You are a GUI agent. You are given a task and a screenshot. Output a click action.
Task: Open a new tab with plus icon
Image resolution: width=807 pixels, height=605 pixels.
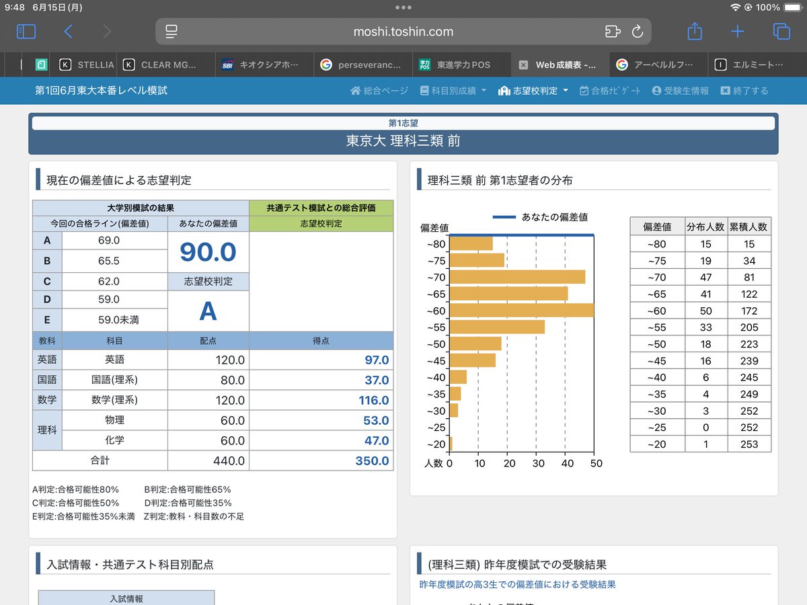click(x=738, y=32)
